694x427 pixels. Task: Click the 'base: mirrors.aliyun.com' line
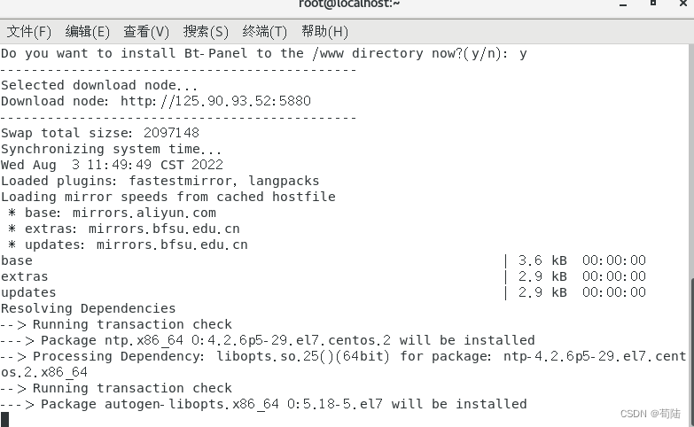tap(112, 213)
